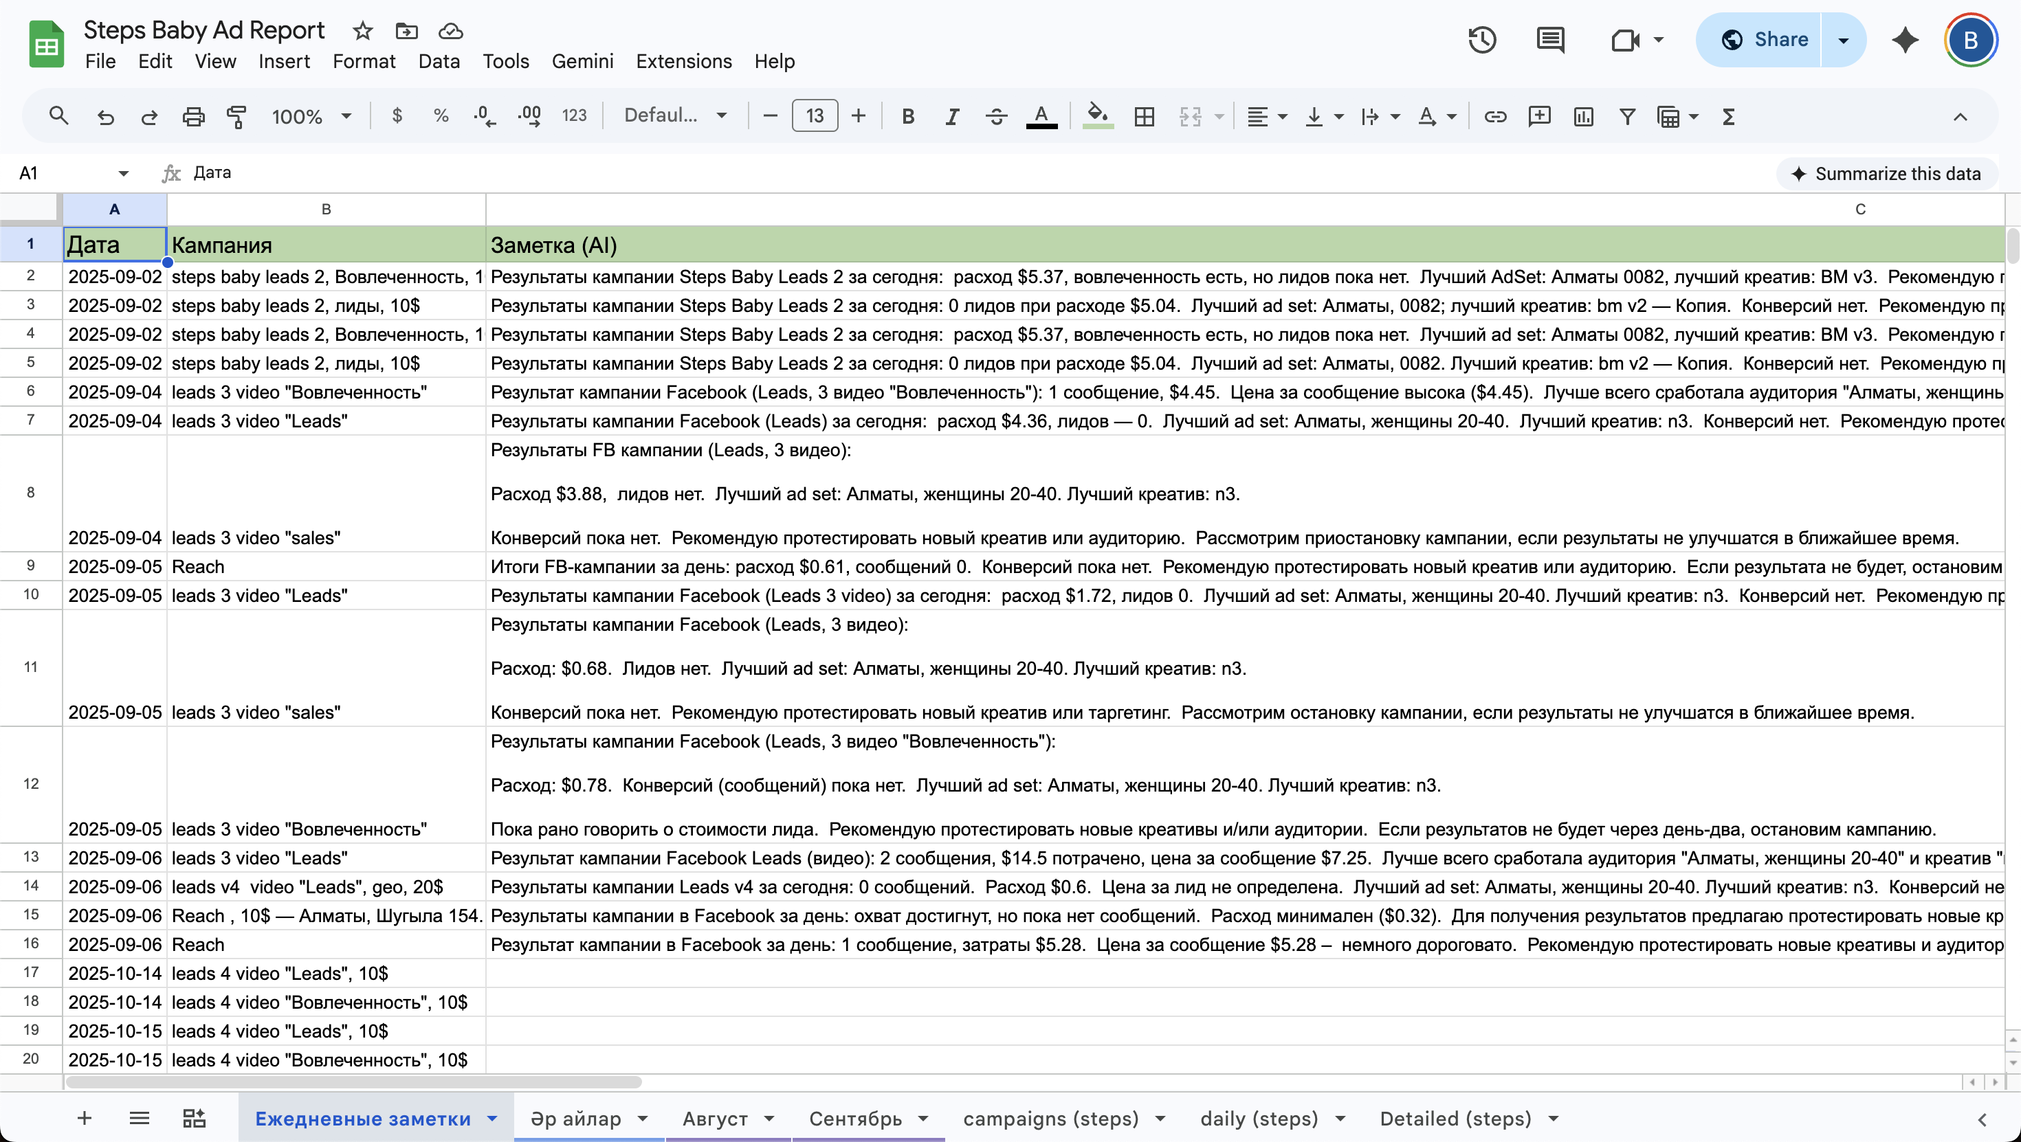The height and width of the screenshot is (1142, 2021).
Task: Insert a link
Action: [1495, 117]
